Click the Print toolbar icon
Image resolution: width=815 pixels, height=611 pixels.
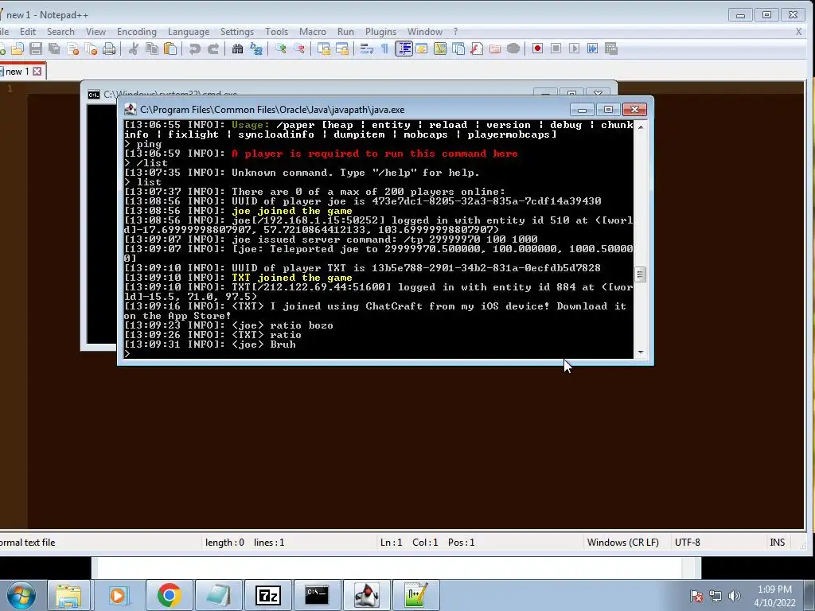[x=109, y=49]
